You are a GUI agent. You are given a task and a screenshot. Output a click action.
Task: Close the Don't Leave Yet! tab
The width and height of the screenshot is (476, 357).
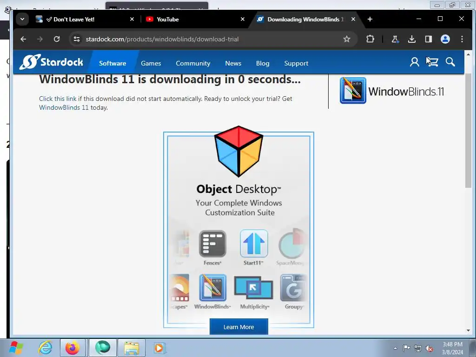coord(132,19)
